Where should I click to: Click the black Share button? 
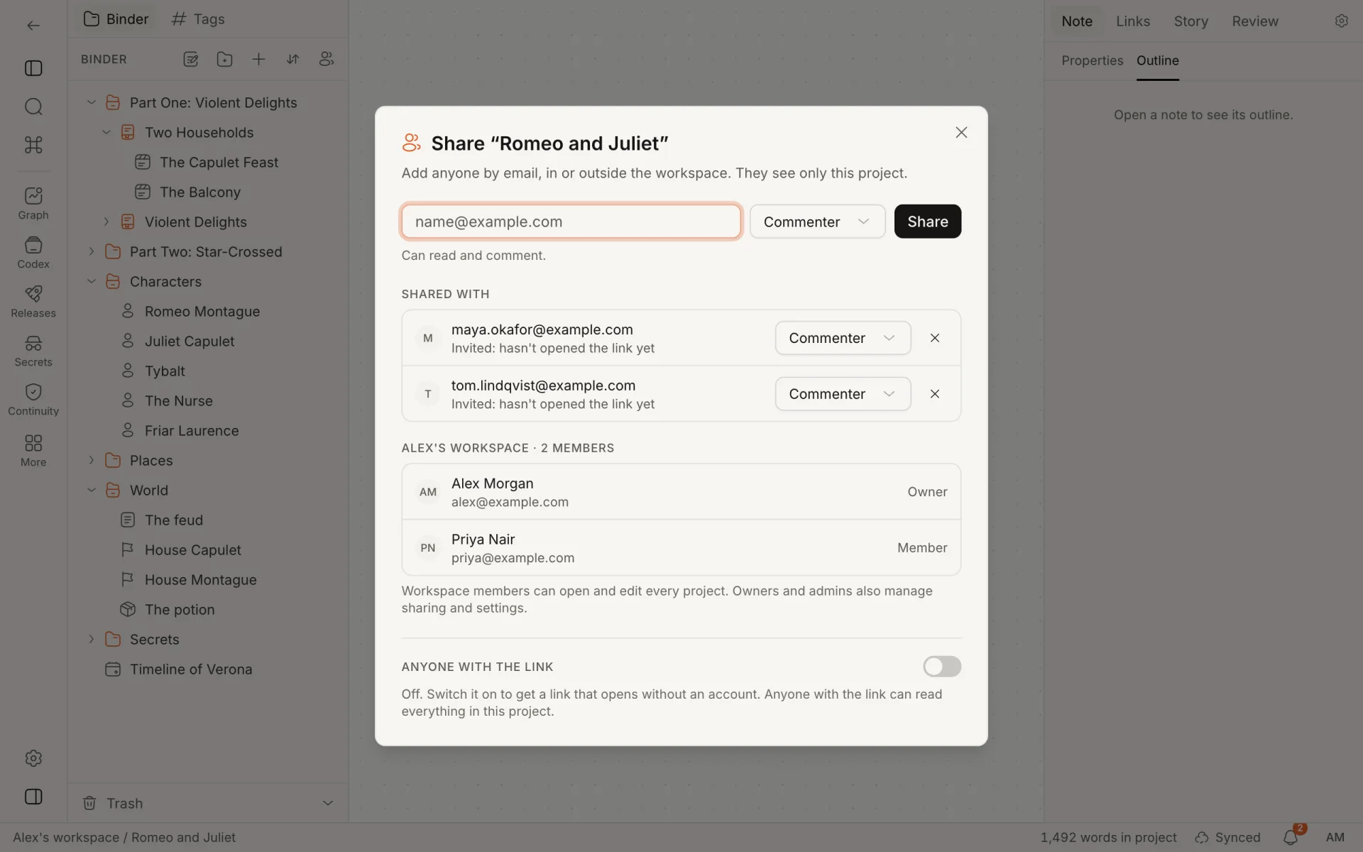click(x=927, y=222)
